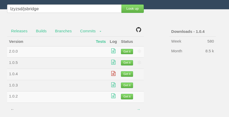Click Get it for version 1.0.2
The width and height of the screenshot is (229, 117).
127,96
